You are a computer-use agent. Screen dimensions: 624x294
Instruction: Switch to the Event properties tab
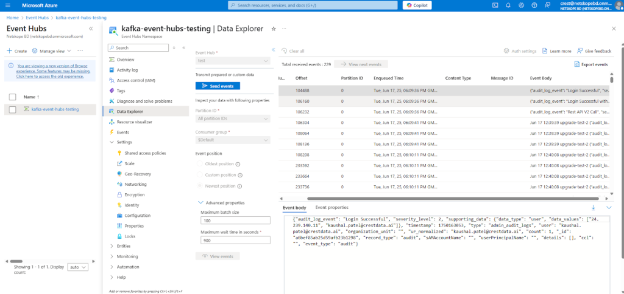pyautogui.click(x=332, y=208)
